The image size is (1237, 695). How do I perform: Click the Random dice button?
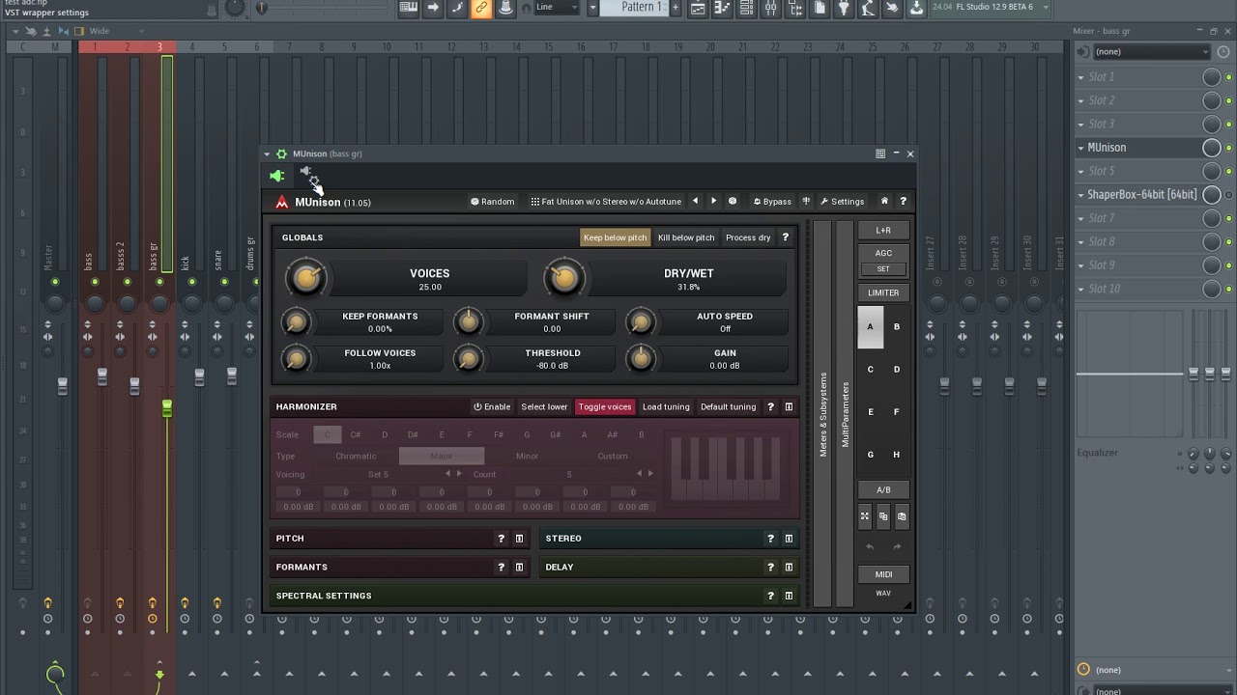click(x=492, y=202)
